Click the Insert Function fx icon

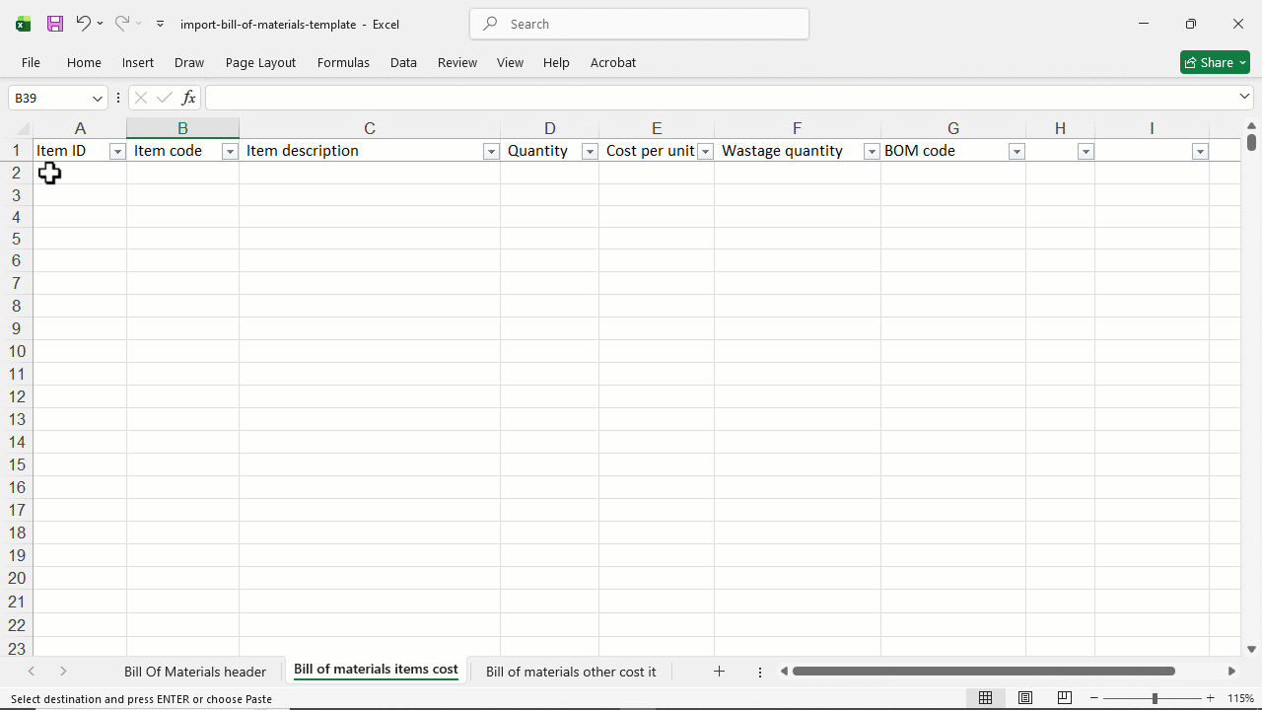(x=188, y=98)
